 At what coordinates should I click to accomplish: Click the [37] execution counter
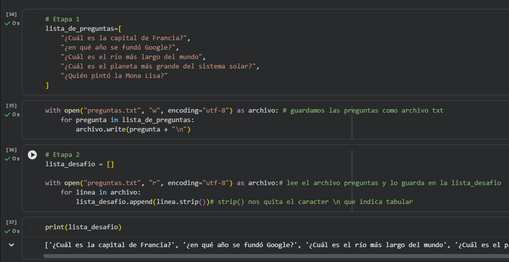(x=12, y=222)
